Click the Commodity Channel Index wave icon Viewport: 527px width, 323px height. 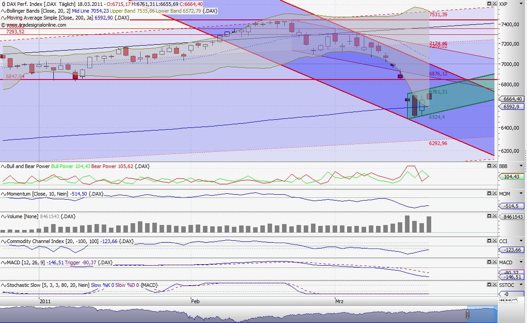click(x=4, y=241)
